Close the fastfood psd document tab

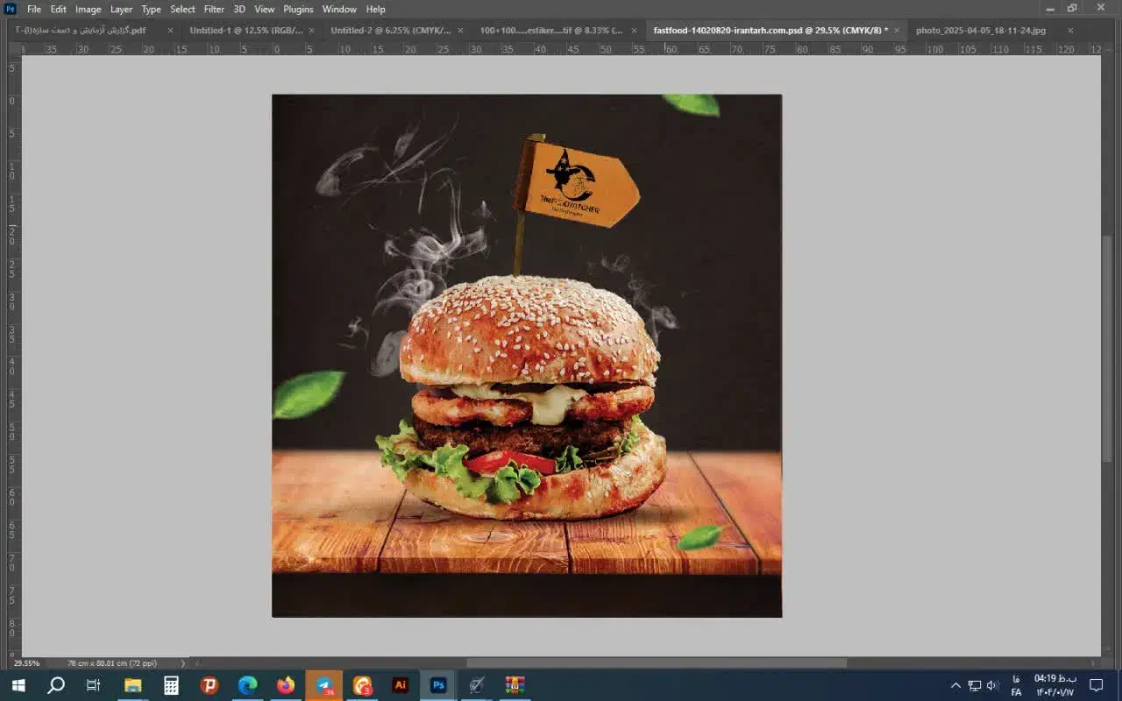[897, 30]
